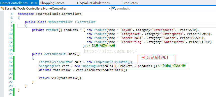Click the "Kayak" string literal
Image resolution: width=216 pixels, height=97 pixels.
pyautogui.click(x=126, y=30)
